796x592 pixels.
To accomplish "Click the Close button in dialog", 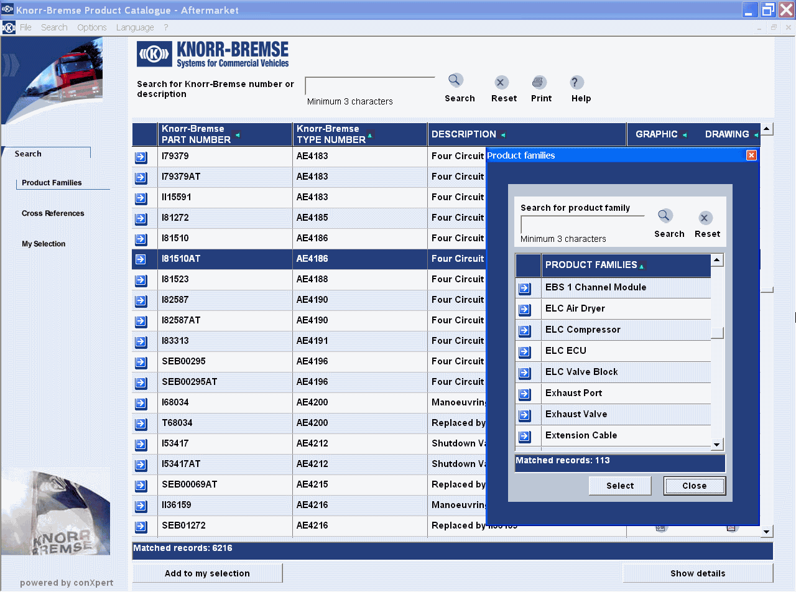I will point(694,486).
